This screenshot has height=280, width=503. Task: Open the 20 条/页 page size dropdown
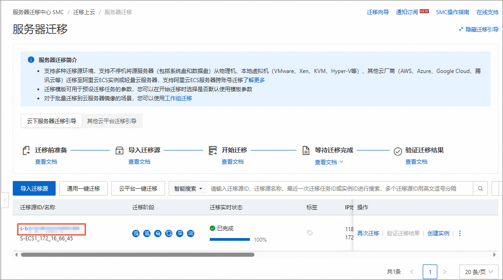[478, 271]
